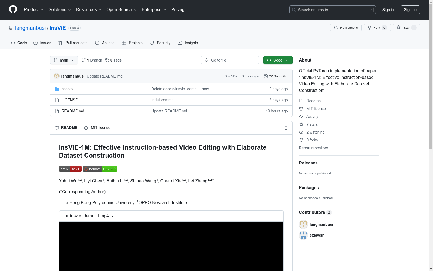The height and width of the screenshot is (271, 433).
Task: Open the Enterprise dropdown
Action: pyautogui.click(x=154, y=10)
